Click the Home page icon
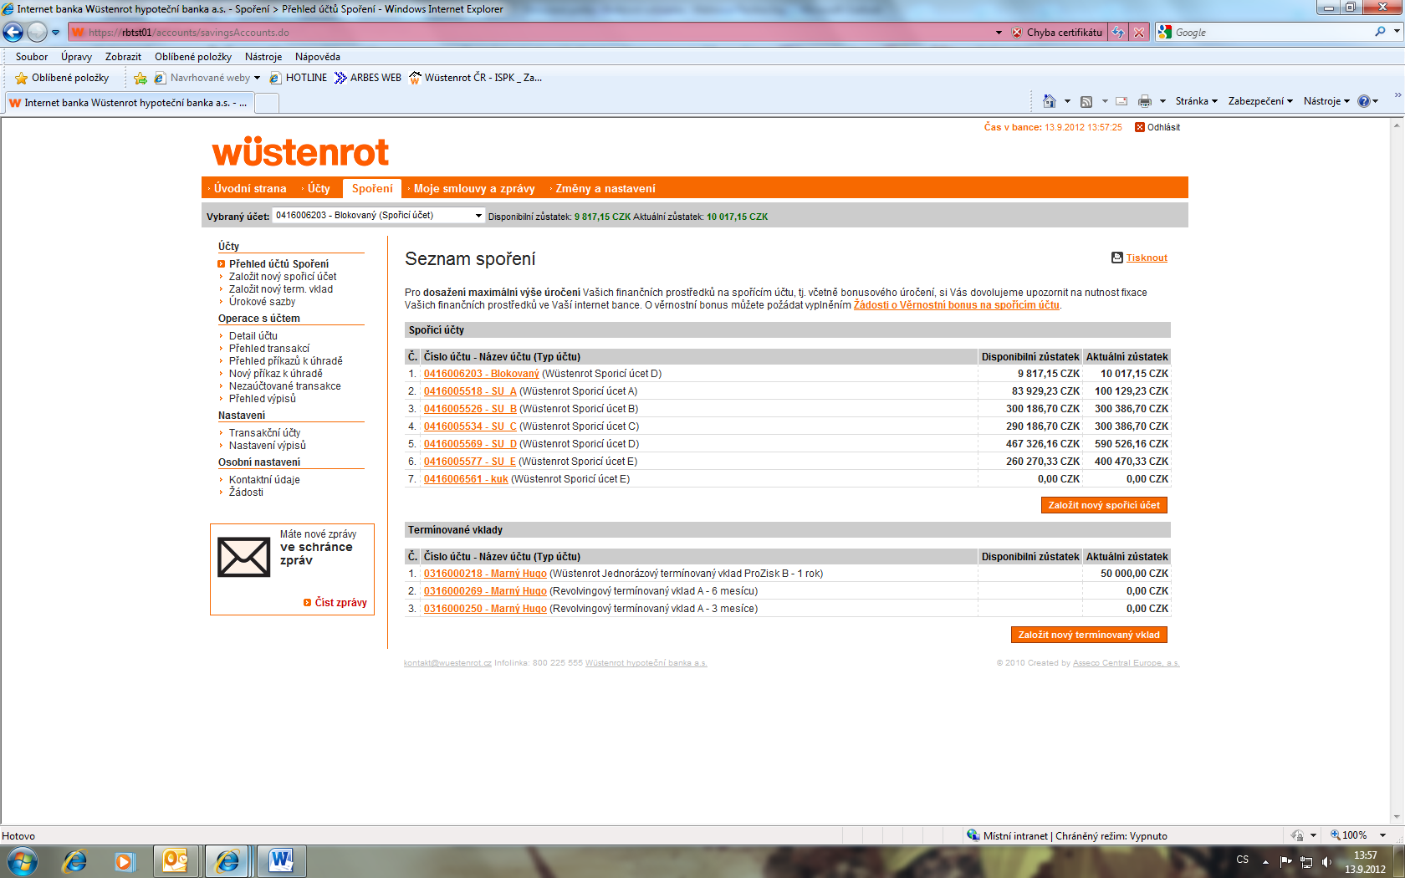Image resolution: width=1405 pixels, height=878 pixels. tap(1050, 101)
